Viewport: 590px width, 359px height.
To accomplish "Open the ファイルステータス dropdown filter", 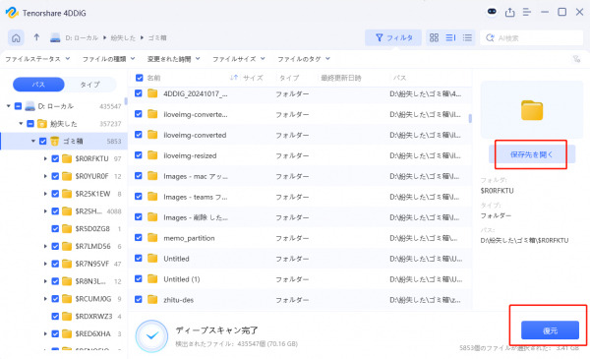I will coord(37,59).
